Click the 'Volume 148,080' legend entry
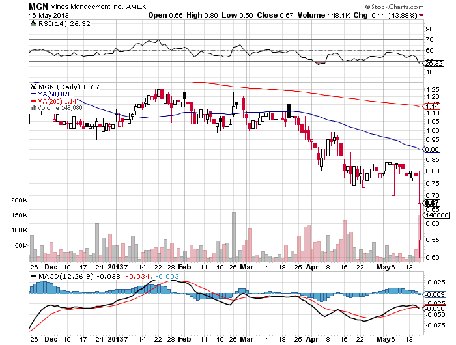This screenshot has height=345, width=456. pos(60,108)
